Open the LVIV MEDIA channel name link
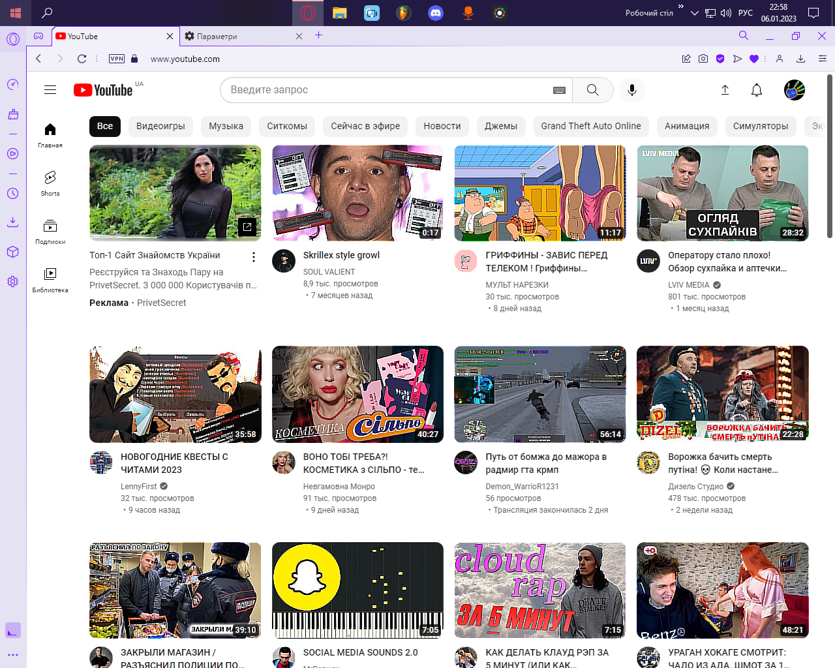This screenshot has width=835, height=668. [688, 285]
